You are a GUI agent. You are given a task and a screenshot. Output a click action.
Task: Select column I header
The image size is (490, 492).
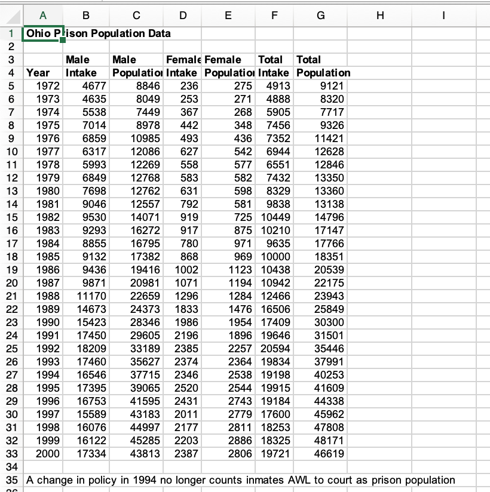[x=444, y=16]
